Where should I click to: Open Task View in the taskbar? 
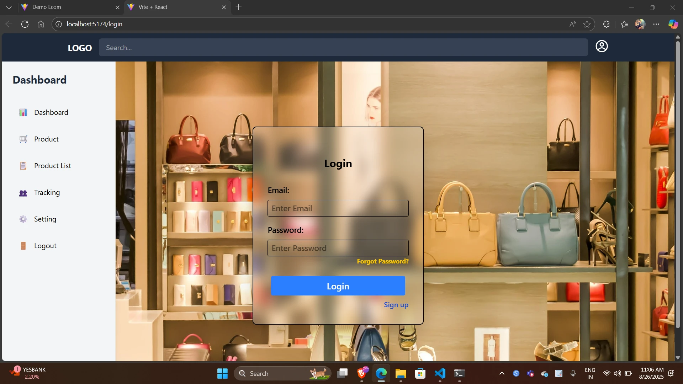point(342,373)
